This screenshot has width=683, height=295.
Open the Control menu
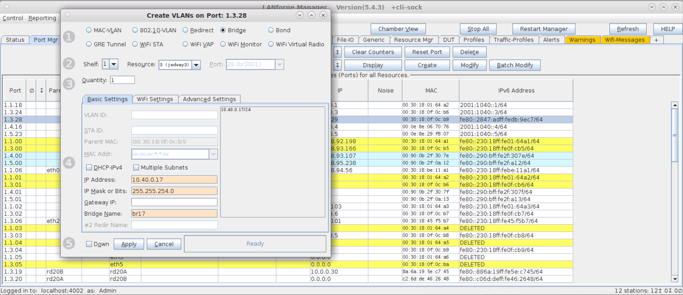coord(13,18)
